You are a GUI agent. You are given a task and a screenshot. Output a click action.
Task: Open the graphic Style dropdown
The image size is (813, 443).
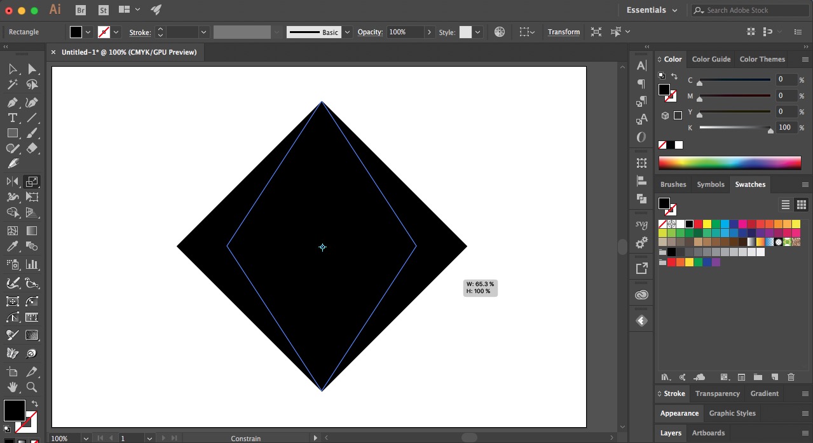click(477, 32)
